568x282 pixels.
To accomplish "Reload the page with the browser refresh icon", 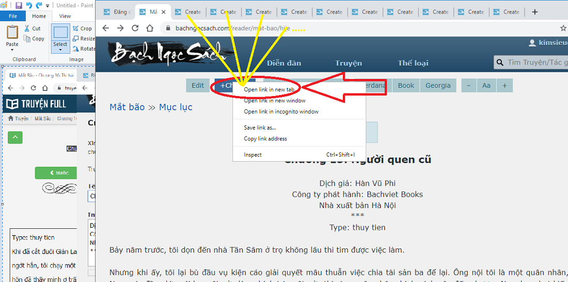I will [135, 28].
